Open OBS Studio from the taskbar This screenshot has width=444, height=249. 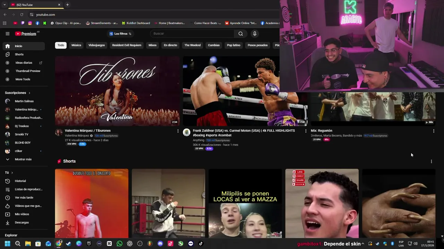point(140,243)
